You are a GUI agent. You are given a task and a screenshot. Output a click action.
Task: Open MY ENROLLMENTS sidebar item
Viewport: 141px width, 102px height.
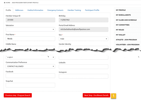(127, 15)
